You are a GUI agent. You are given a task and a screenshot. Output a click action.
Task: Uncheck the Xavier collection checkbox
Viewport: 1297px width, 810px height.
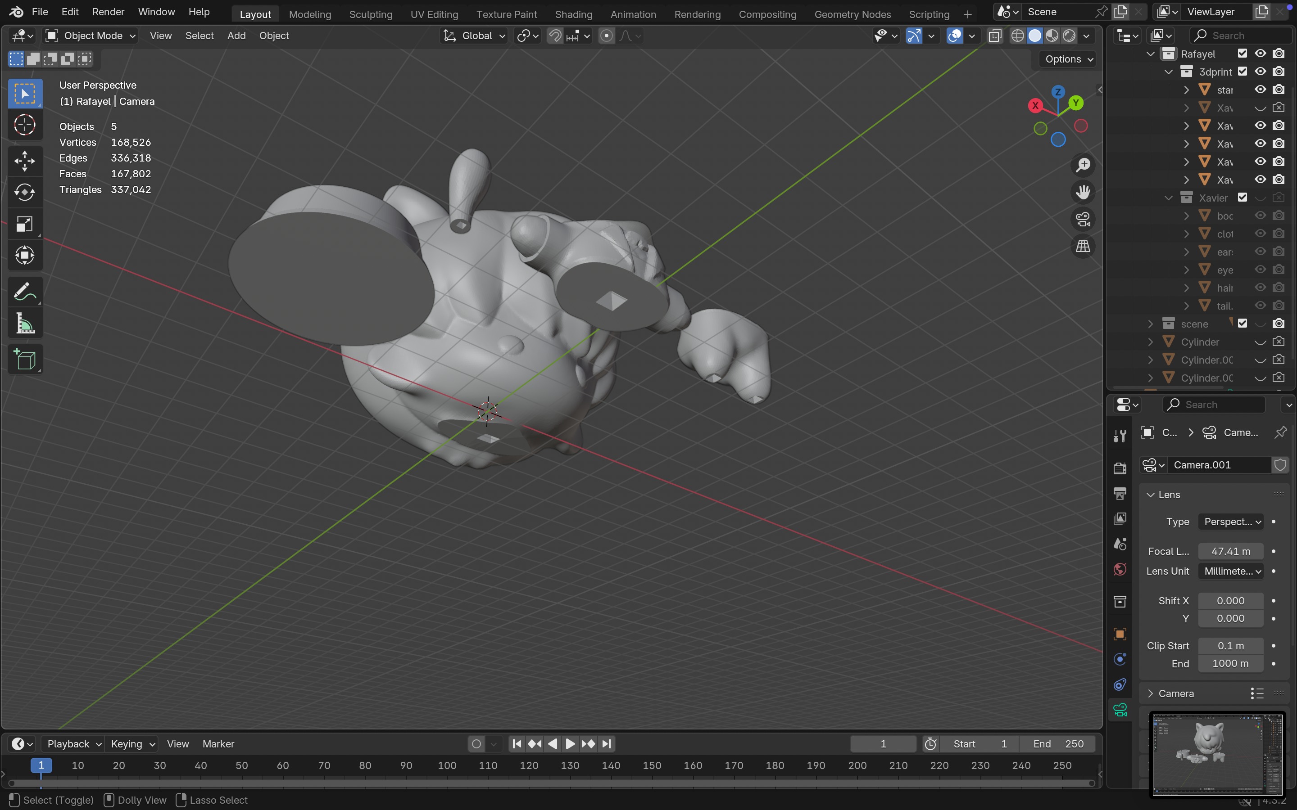[x=1243, y=198]
